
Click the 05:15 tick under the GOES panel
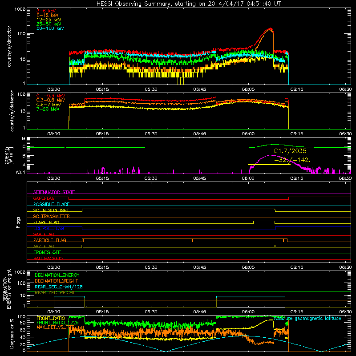(102, 178)
